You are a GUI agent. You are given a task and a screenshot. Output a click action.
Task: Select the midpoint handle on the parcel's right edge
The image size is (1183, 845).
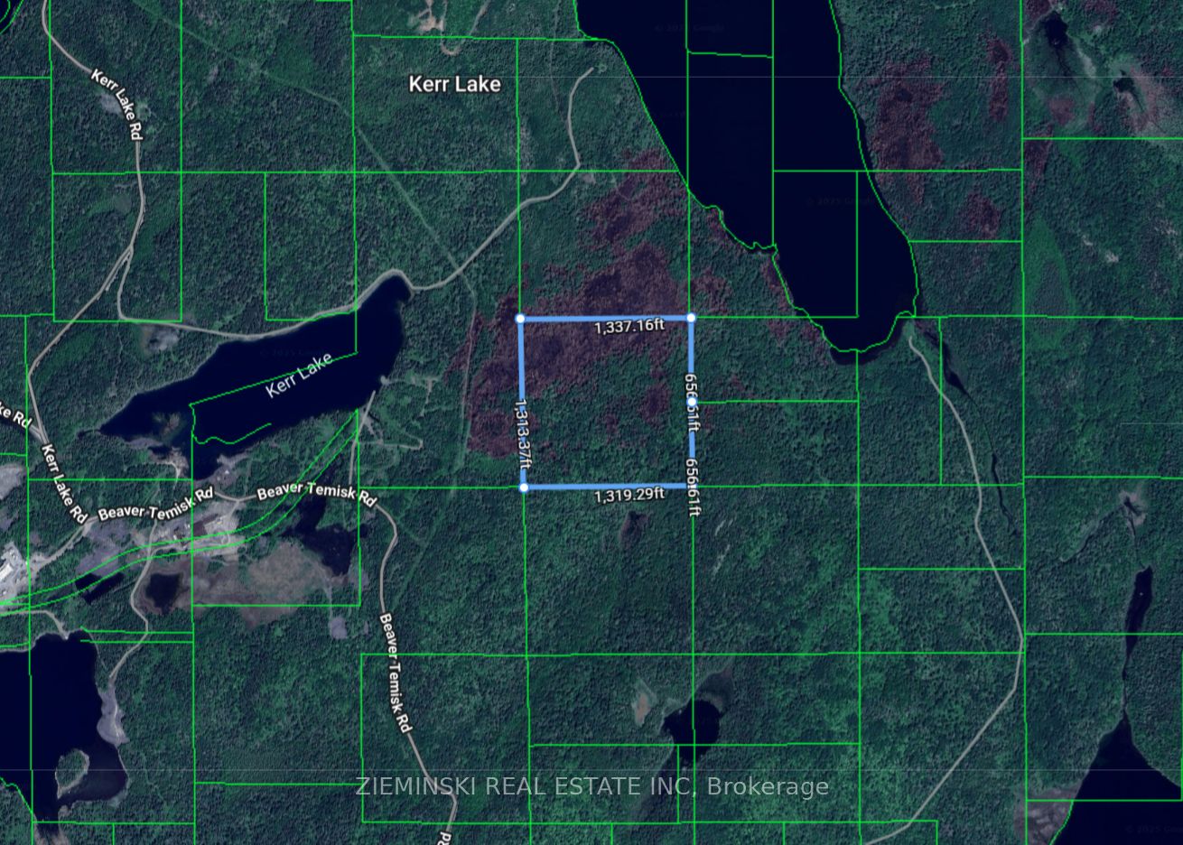pos(693,401)
